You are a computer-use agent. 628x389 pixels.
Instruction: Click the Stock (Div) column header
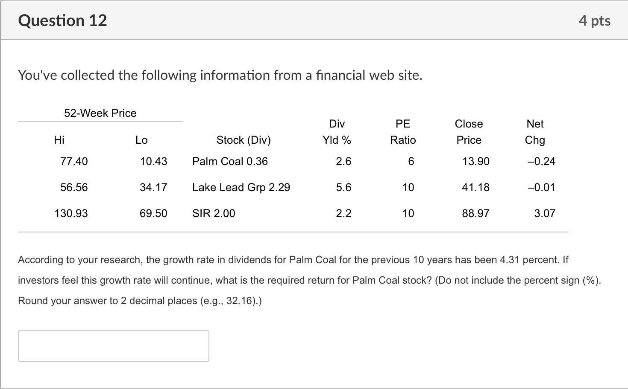(x=244, y=140)
